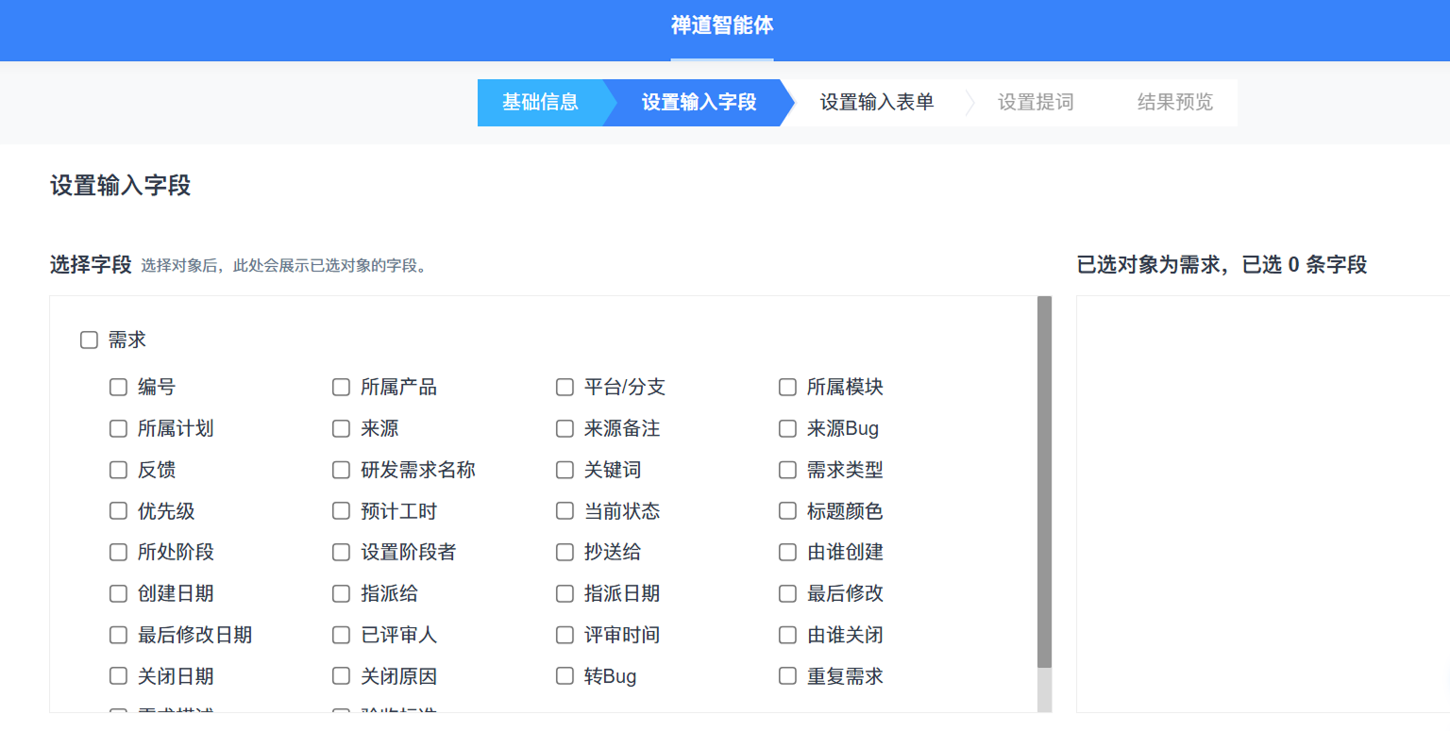Select the checkbox labeled only 最后修改

click(787, 593)
